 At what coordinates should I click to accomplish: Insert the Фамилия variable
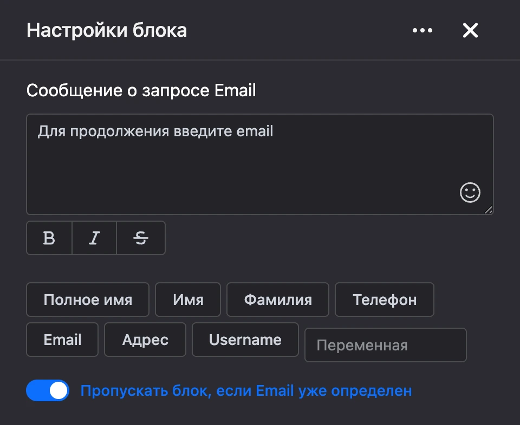pyautogui.click(x=278, y=300)
